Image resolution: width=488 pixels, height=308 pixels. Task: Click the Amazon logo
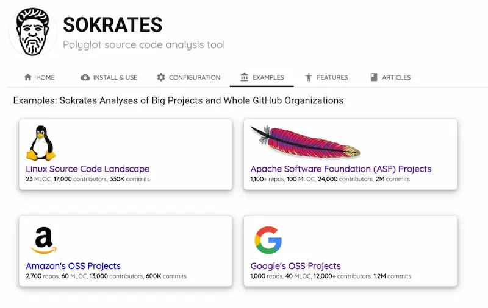pyautogui.click(x=44, y=240)
